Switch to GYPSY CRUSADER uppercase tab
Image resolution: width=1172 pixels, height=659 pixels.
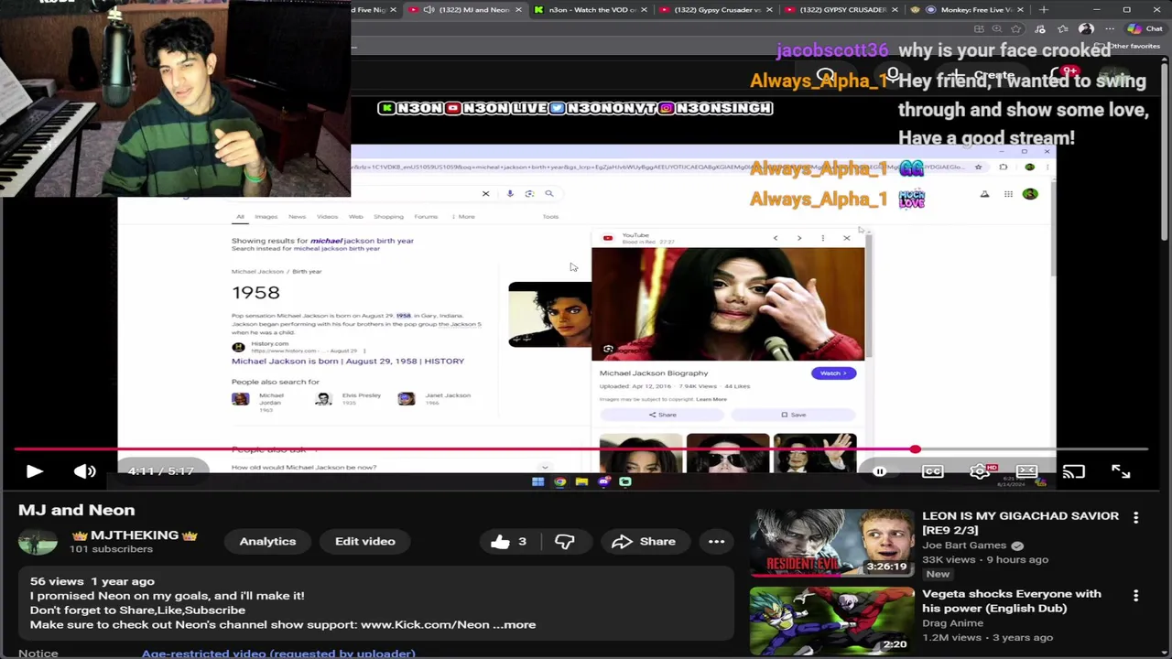point(842,9)
